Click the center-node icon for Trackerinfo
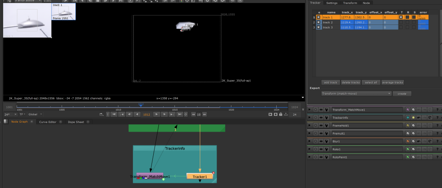 tap(315, 117)
